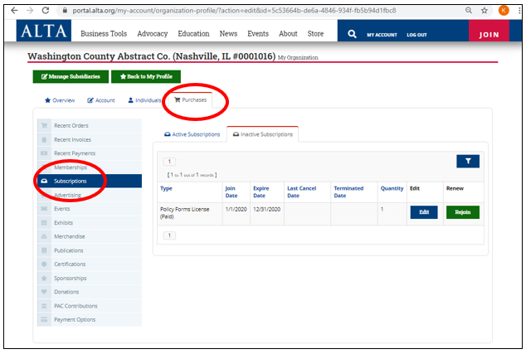Image resolution: width=526 pixels, height=354 pixels.
Task: Click the LOG OUT link
Action: [416, 35]
